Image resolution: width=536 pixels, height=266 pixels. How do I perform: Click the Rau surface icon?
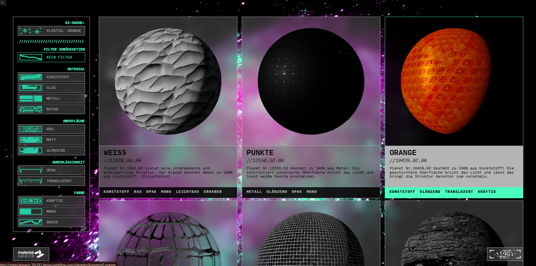(31, 129)
